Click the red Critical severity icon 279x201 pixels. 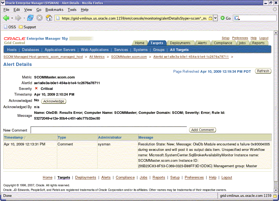point(36,89)
